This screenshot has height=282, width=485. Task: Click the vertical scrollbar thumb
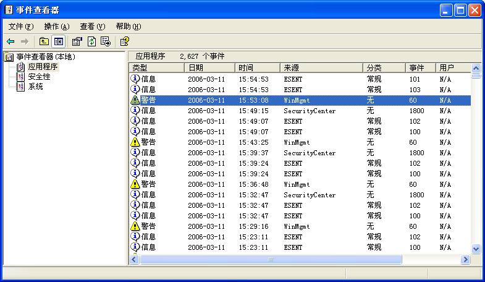pyautogui.click(x=476, y=76)
